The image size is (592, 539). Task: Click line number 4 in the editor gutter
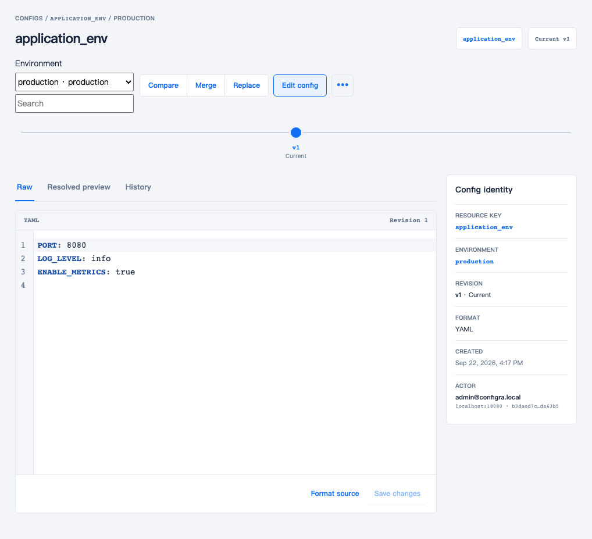pos(23,285)
